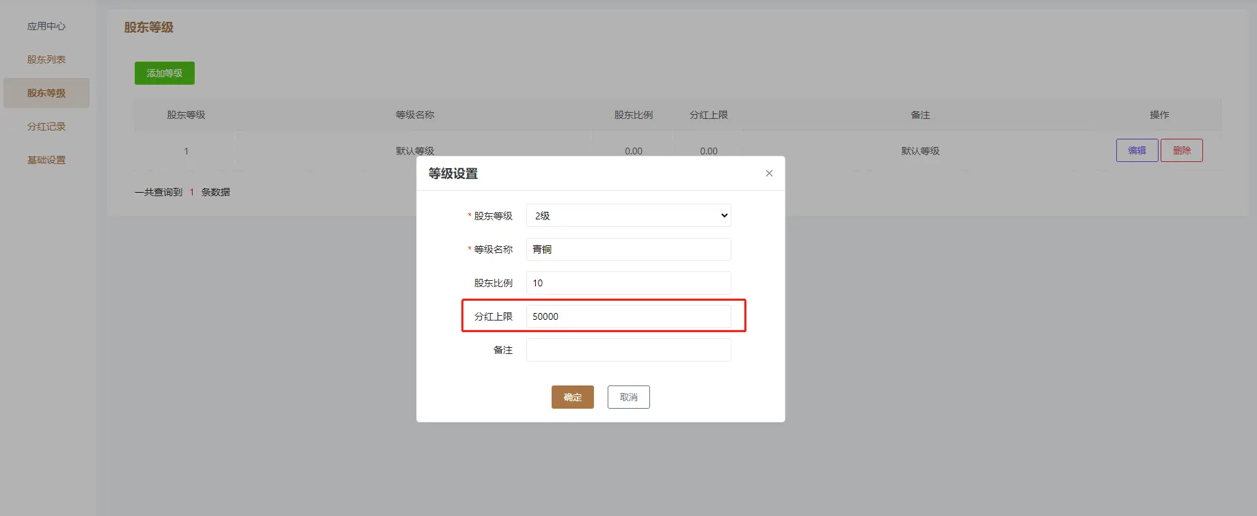Click the empty 备注 input field
Image resolution: width=1257 pixels, height=516 pixels.
coord(628,350)
